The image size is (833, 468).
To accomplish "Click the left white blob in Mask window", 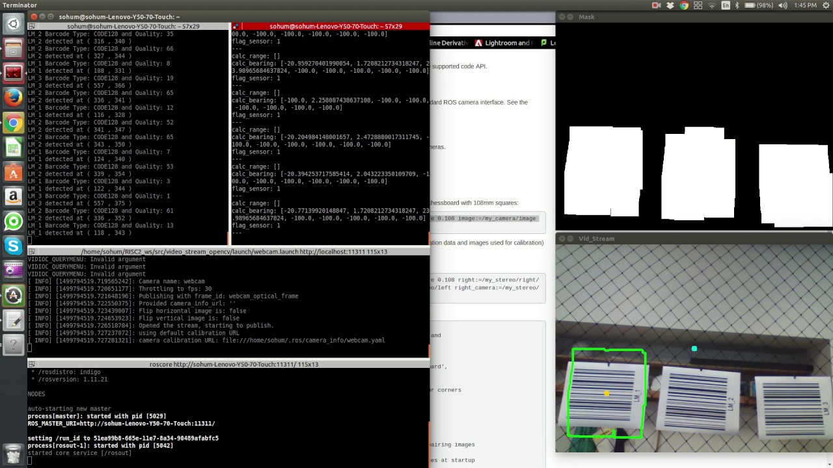I will (603, 171).
